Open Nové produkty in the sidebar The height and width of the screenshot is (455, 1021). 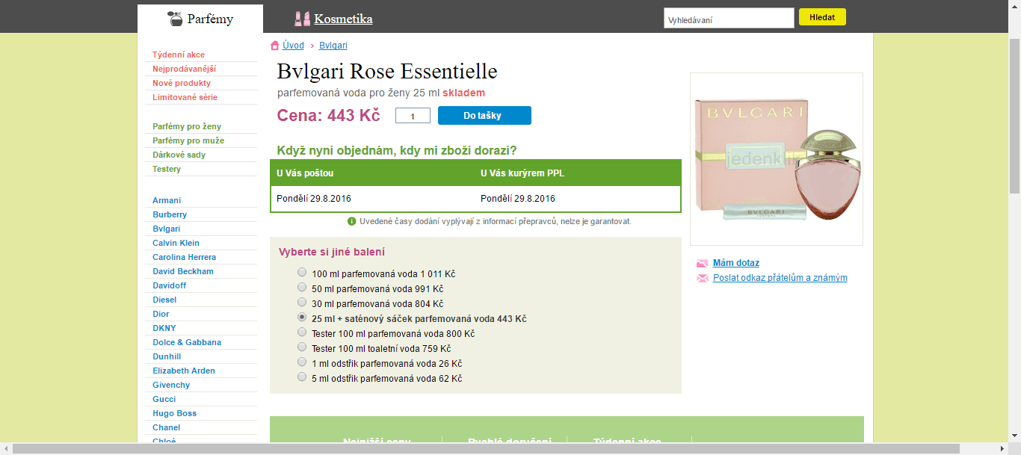tap(182, 83)
